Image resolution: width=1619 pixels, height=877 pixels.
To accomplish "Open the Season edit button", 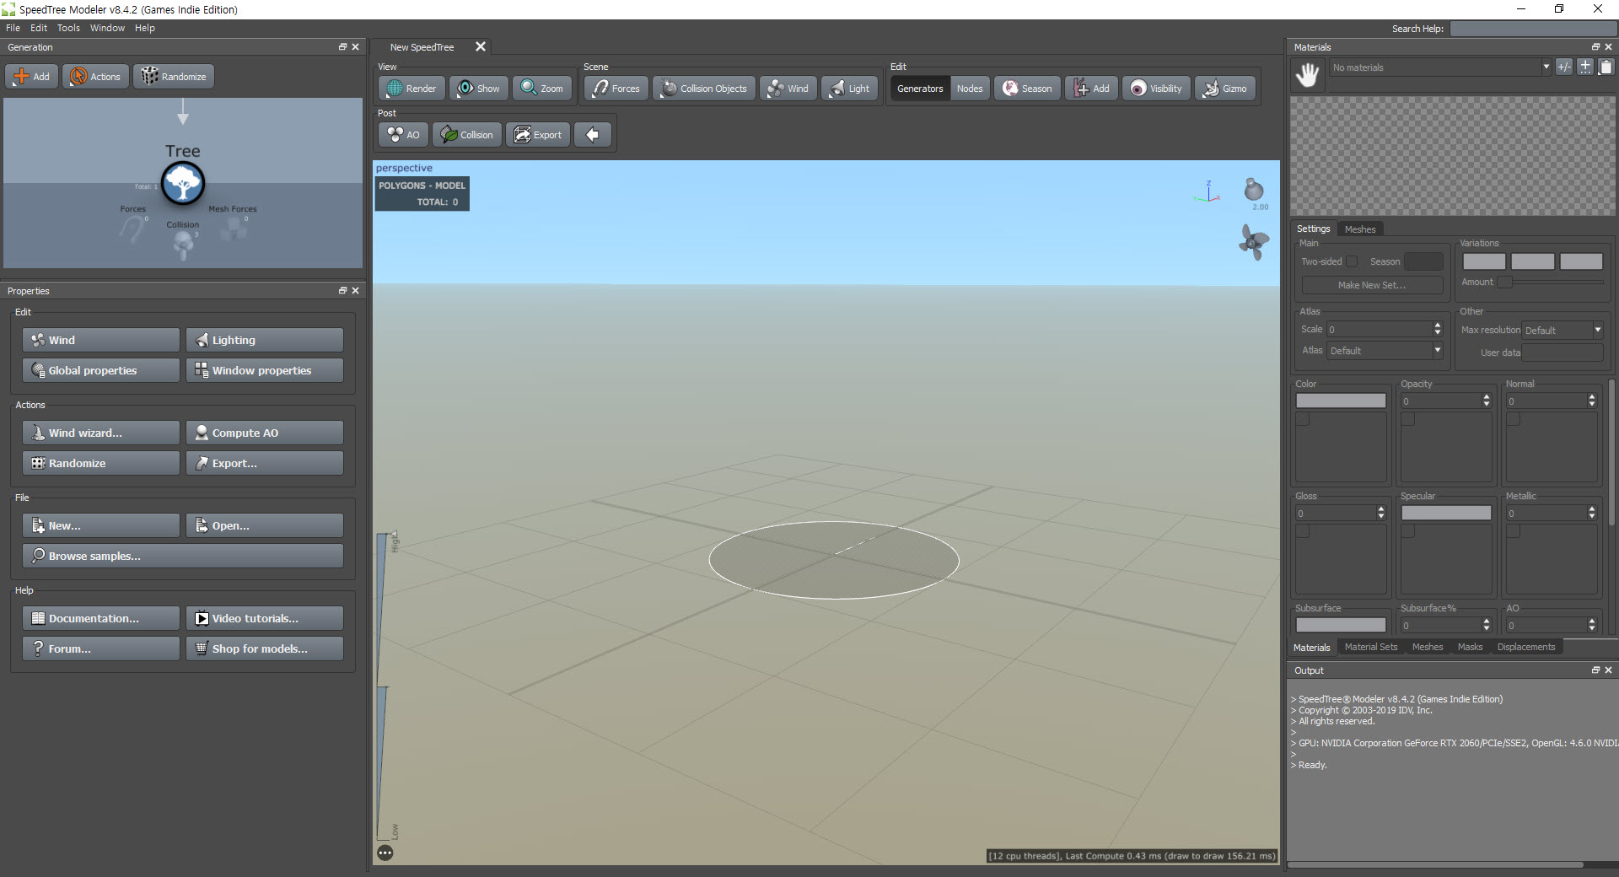I will 1027,89.
